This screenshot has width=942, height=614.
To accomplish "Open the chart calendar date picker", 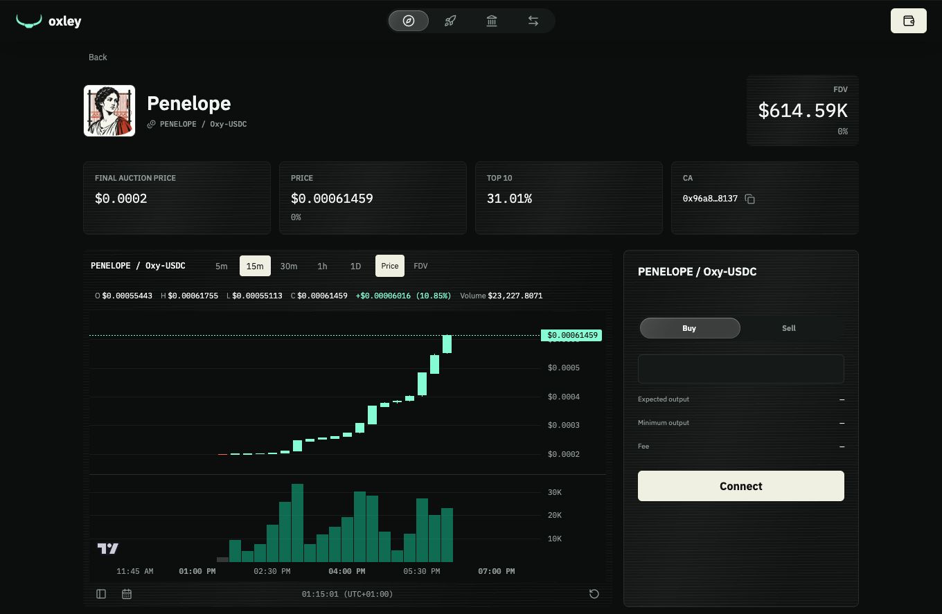I will pyautogui.click(x=127, y=594).
